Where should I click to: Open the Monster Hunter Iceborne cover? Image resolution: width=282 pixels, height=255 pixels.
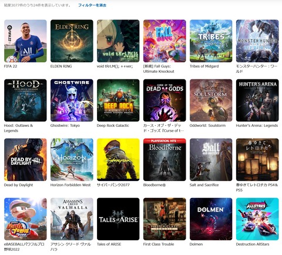point(257,41)
